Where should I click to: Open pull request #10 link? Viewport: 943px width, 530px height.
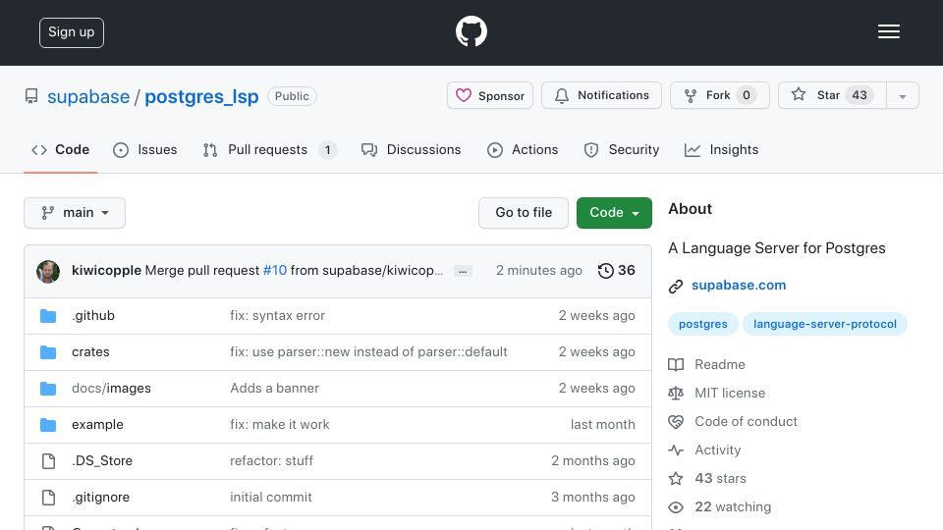(x=275, y=271)
